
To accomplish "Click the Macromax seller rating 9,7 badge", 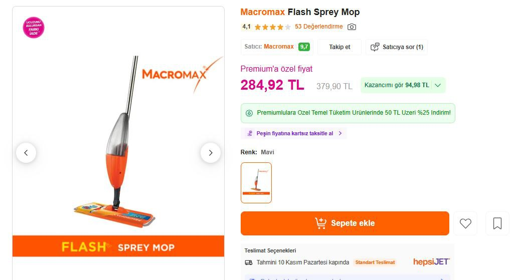I will tap(304, 47).
